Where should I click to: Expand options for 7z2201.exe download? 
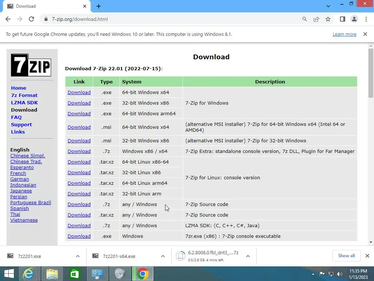[78, 256]
